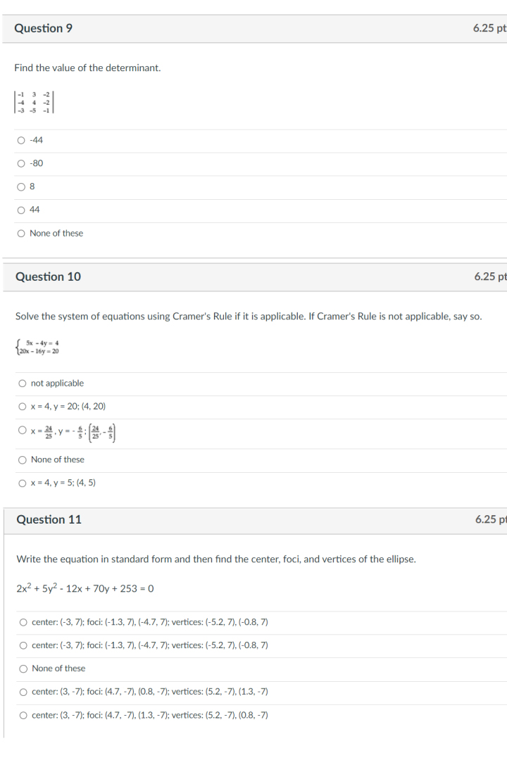
Task: Select the answer -80 for Question 9
Action: tap(22, 163)
